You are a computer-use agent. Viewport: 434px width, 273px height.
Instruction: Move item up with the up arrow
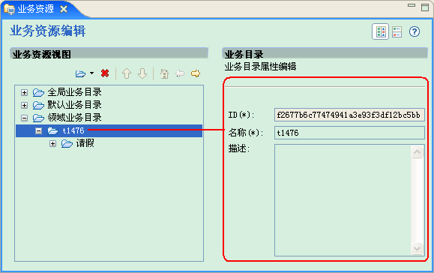(127, 73)
